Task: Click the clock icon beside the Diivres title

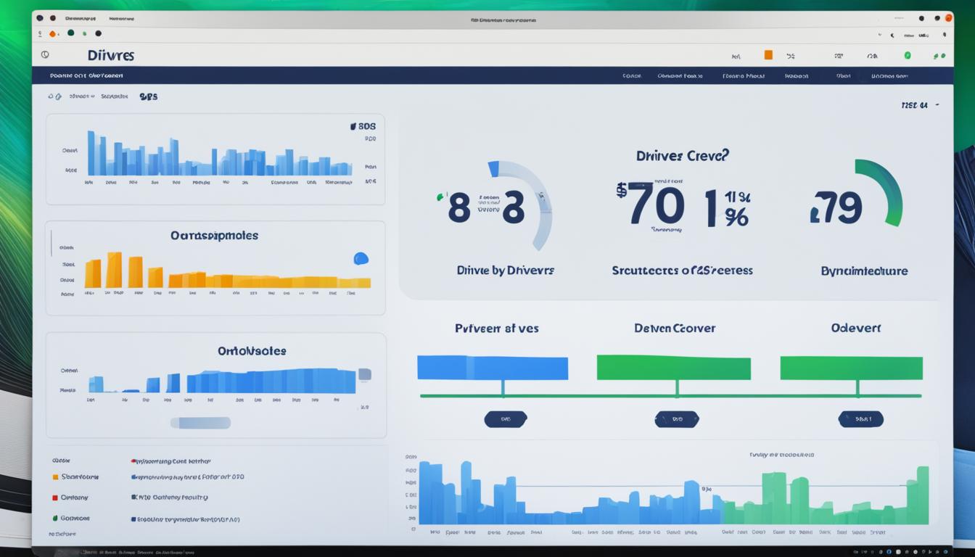Action: coord(45,54)
